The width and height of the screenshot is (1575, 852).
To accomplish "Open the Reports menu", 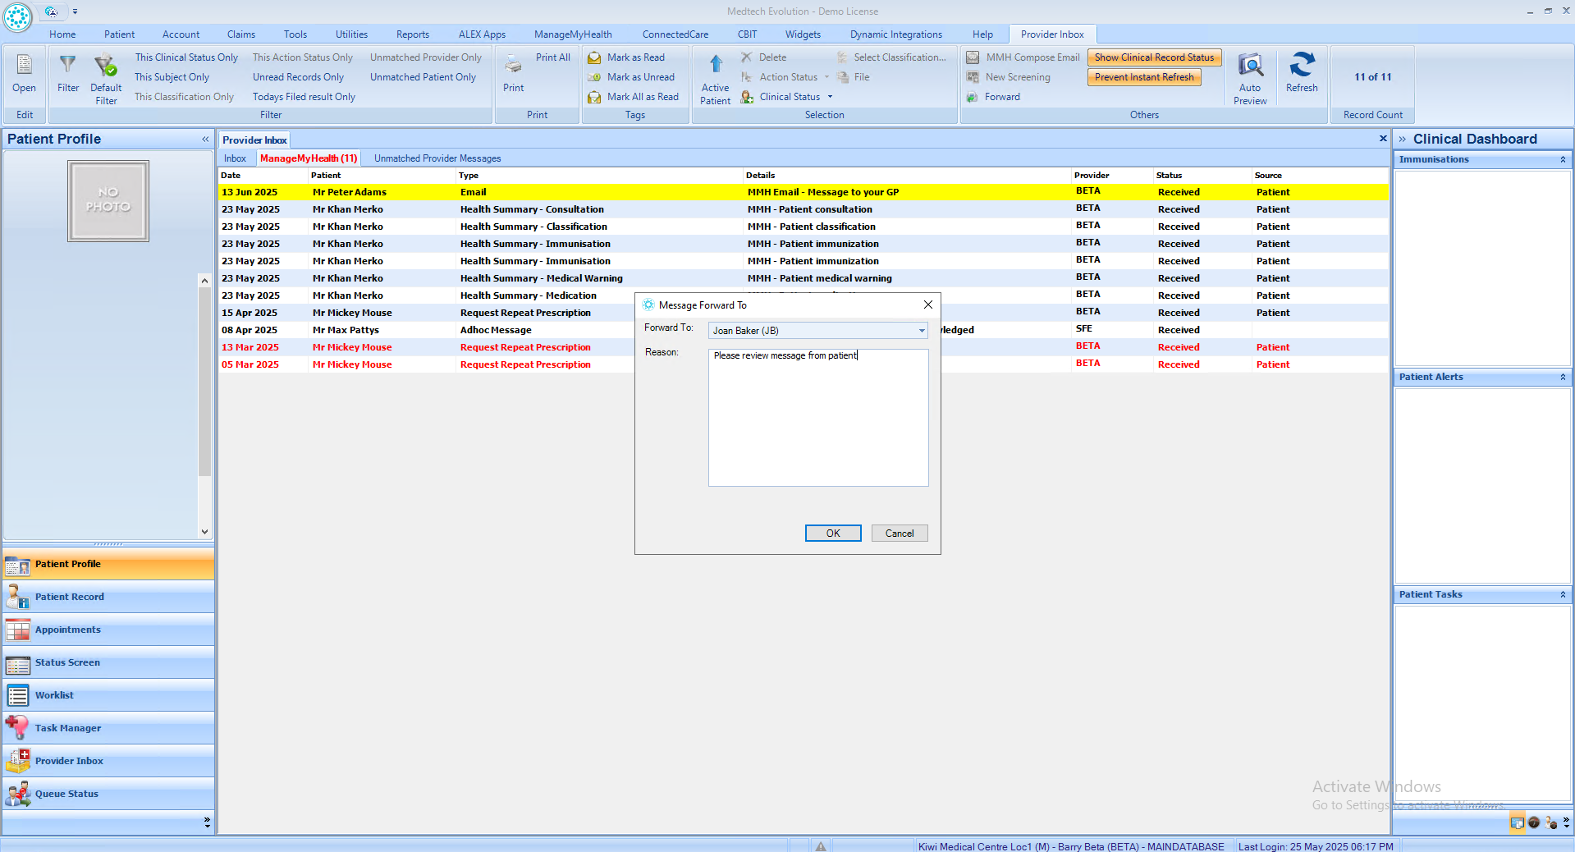I will click(x=412, y=34).
